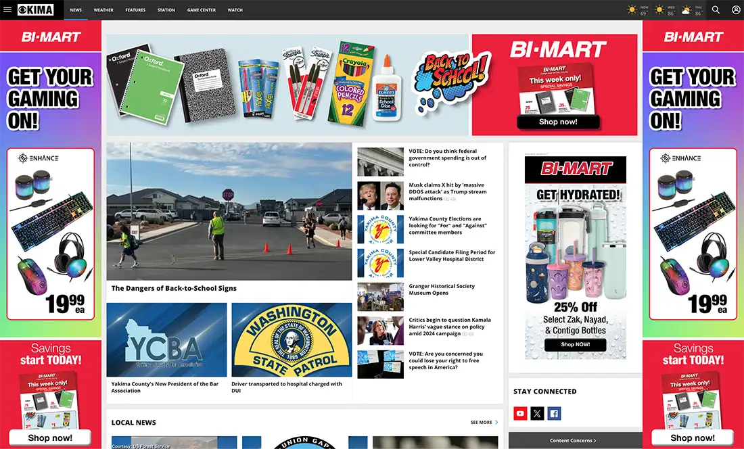View the Wednesday forecast sun icon
This screenshot has height=449, width=744.
coord(659,9)
